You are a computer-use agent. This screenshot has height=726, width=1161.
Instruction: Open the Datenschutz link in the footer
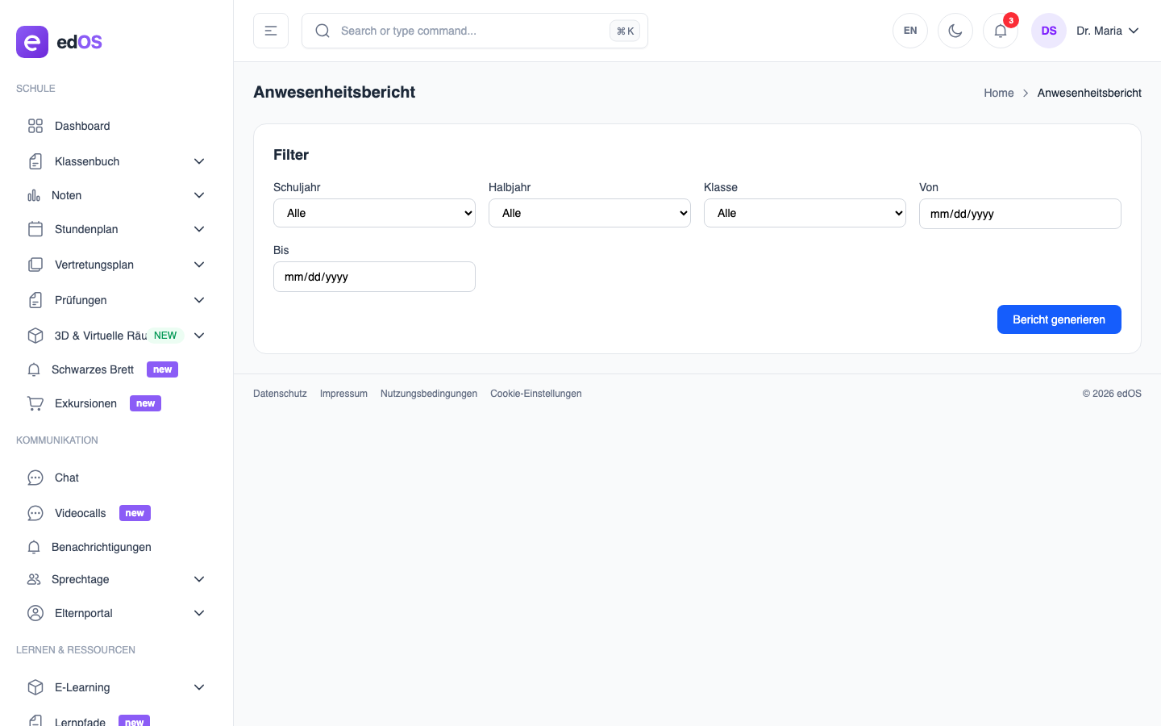pos(280,393)
